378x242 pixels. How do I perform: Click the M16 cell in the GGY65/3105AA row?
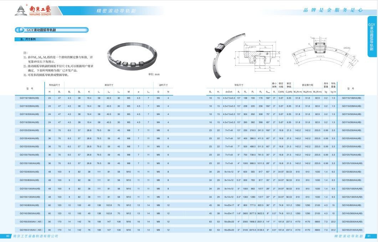(128, 230)
